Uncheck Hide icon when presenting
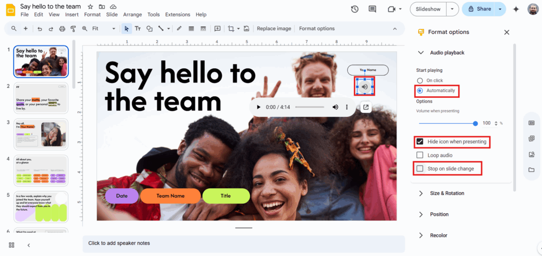 click(x=420, y=142)
